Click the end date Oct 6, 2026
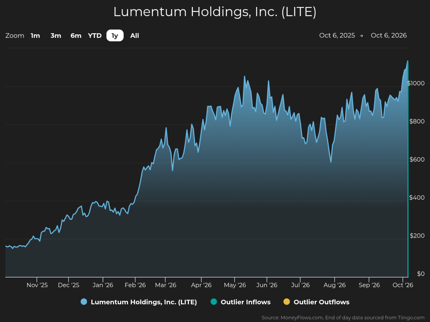The width and height of the screenshot is (430, 322). 389,35
